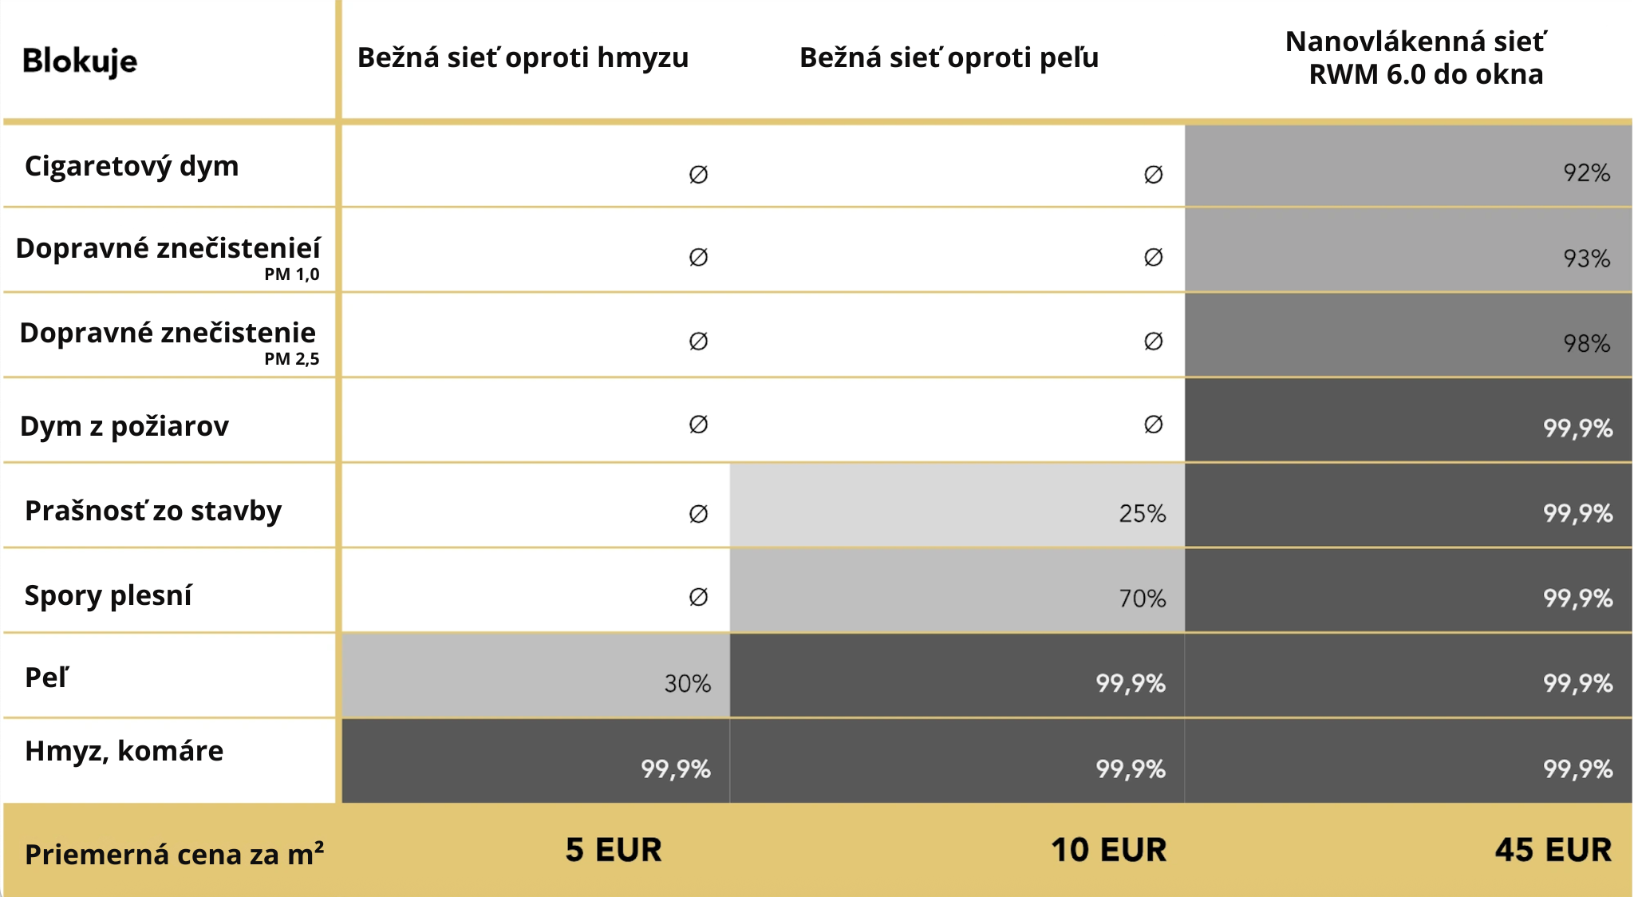Viewport: 1634px width, 897px height.
Task: Select the Dopravné znečistenie PM 2,5 label
Action: 168,342
